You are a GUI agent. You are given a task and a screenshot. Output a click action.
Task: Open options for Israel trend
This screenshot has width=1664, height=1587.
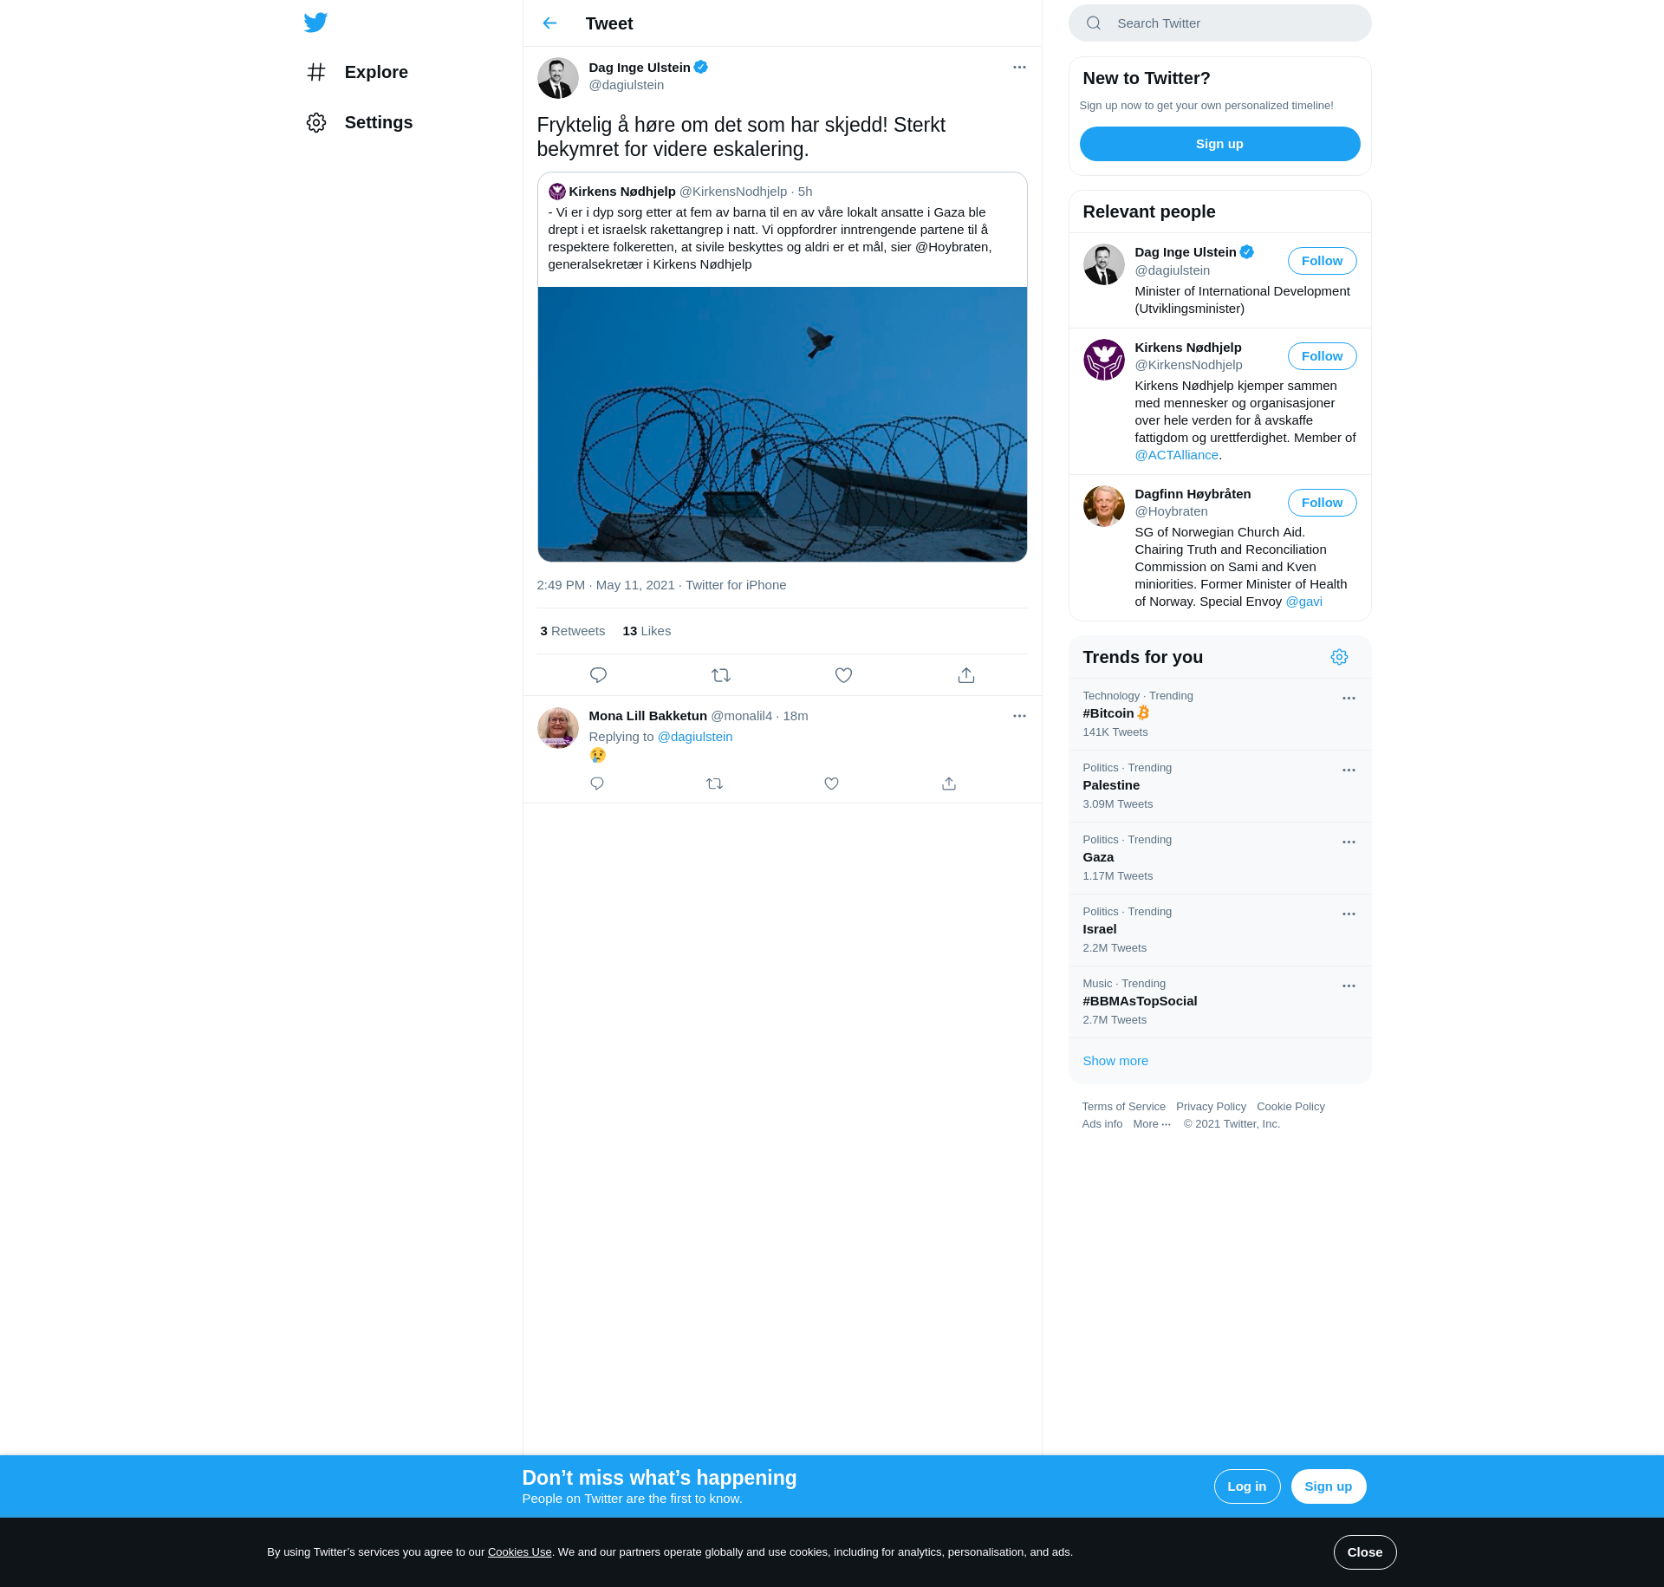[x=1349, y=914]
